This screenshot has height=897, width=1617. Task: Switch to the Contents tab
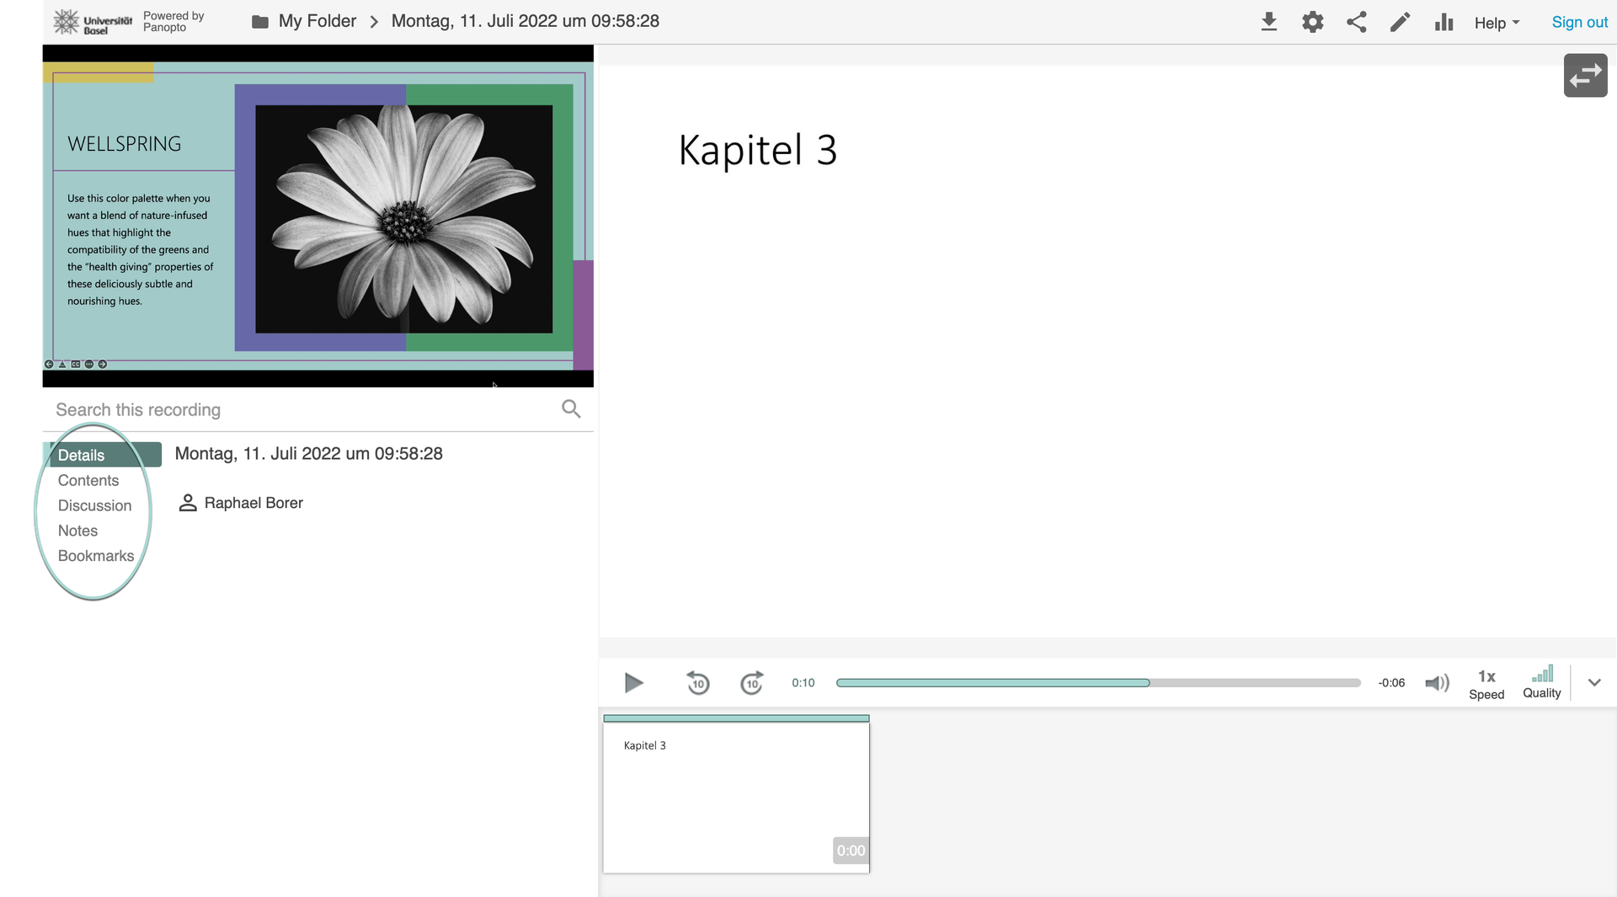pyautogui.click(x=88, y=480)
